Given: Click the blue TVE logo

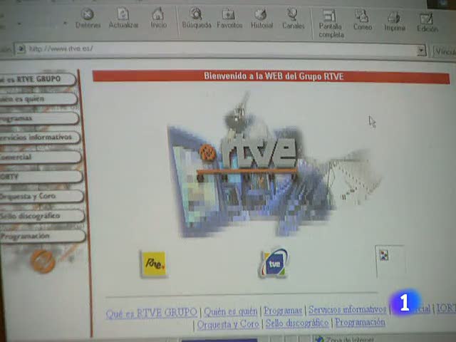Looking at the screenshot, I should click(273, 264).
